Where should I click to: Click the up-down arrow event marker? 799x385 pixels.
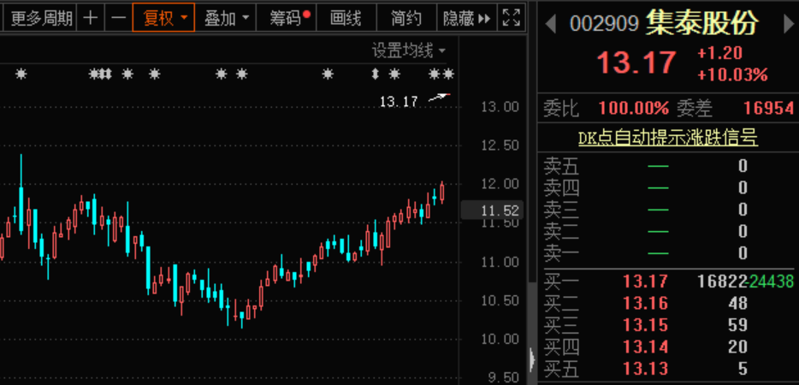pos(375,74)
